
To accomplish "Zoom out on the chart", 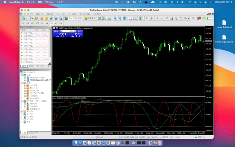I will pos(120,18).
